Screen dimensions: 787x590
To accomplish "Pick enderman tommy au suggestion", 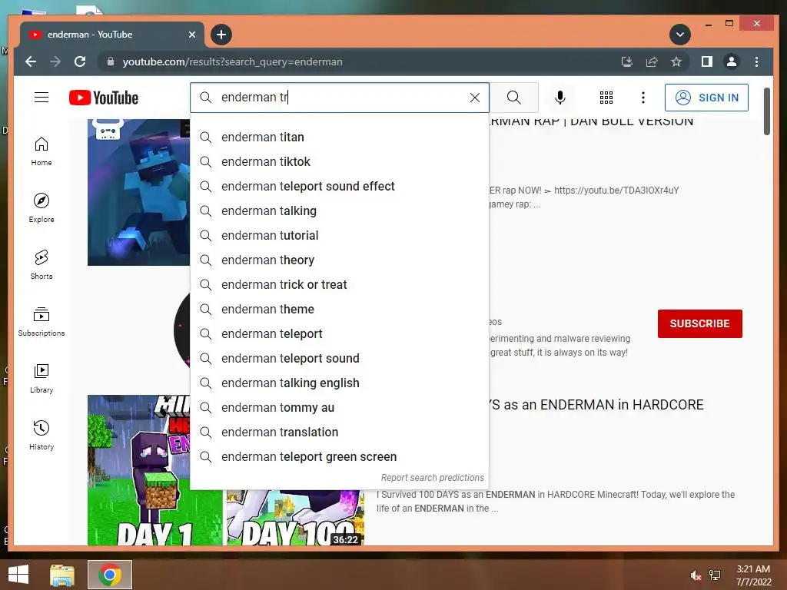I will click(x=339, y=407).
